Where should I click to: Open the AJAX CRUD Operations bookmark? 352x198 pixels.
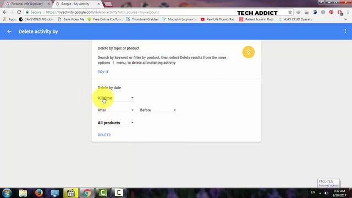pos(296,19)
